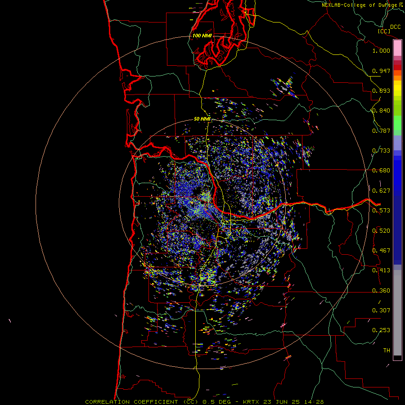
Task: Select the 0.360 legend value
Action: 381,291
